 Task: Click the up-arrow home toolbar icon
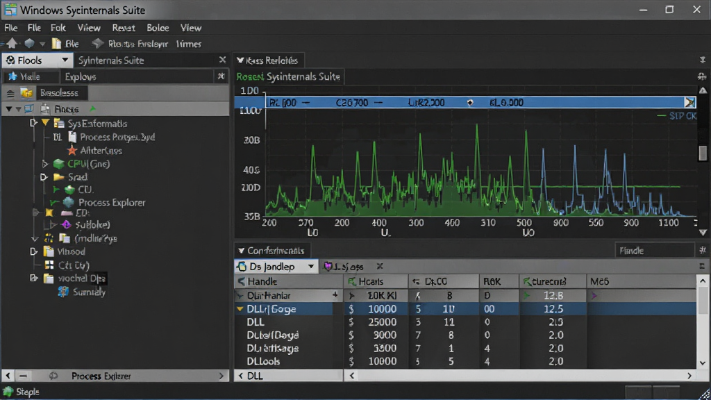pos(12,44)
